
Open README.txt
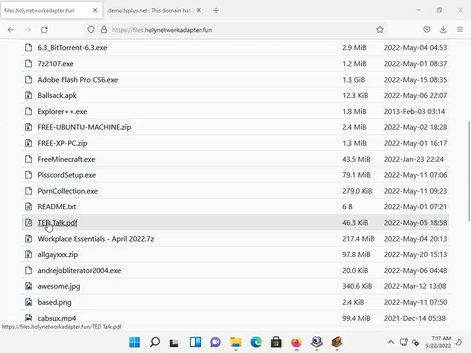pyautogui.click(x=57, y=207)
